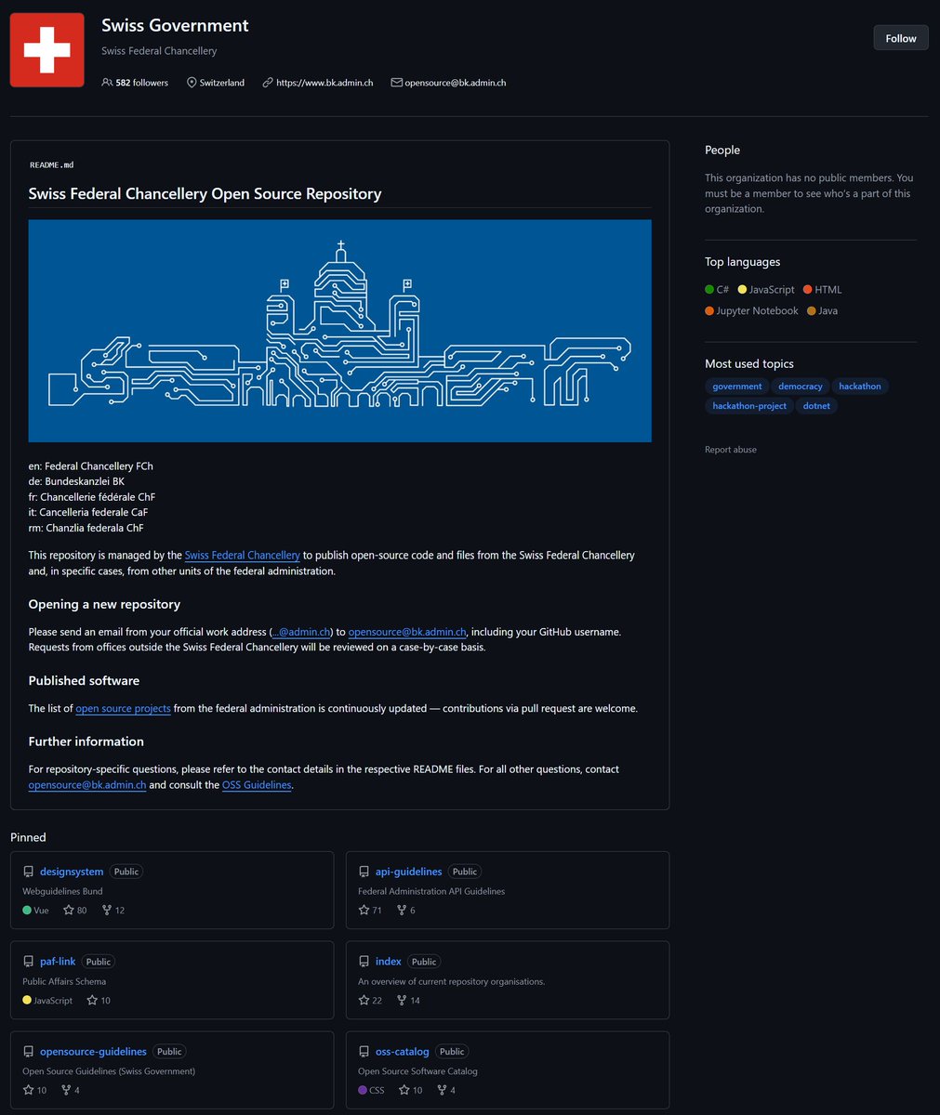
Task: Click the star icon on api-guidelines card
Action: point(364,911)
